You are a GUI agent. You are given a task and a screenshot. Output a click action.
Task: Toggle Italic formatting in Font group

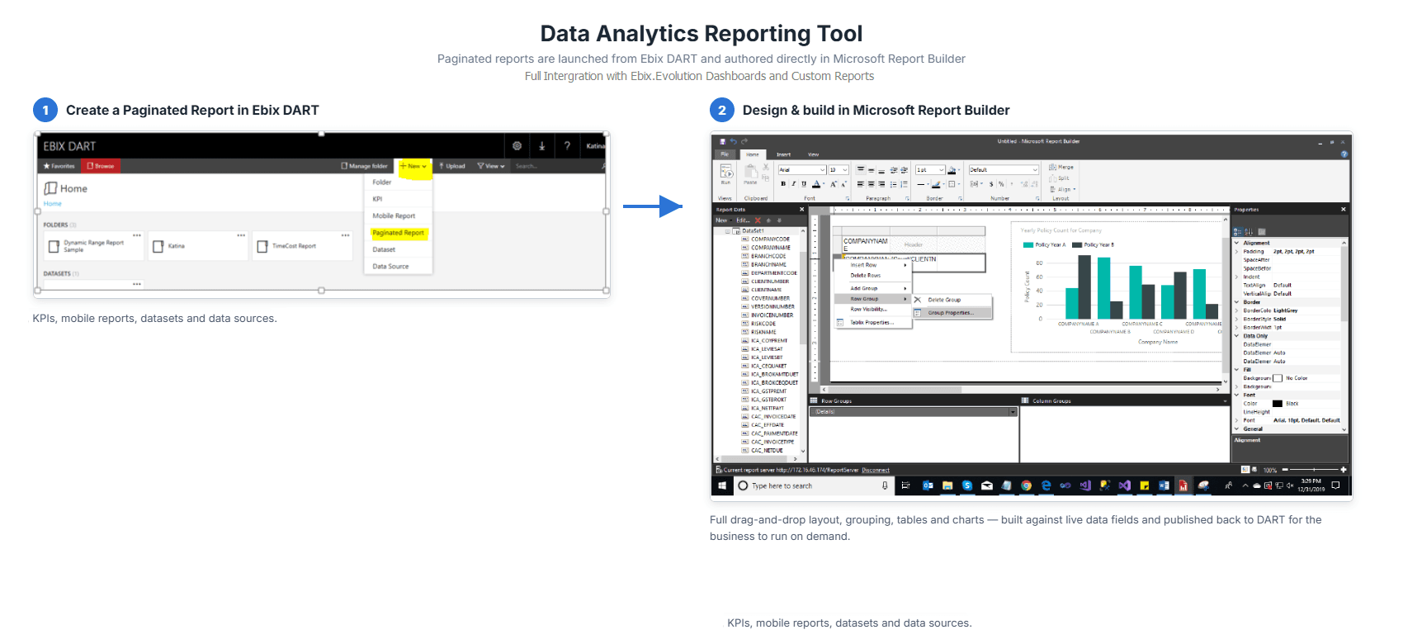[x=793, y=184]
